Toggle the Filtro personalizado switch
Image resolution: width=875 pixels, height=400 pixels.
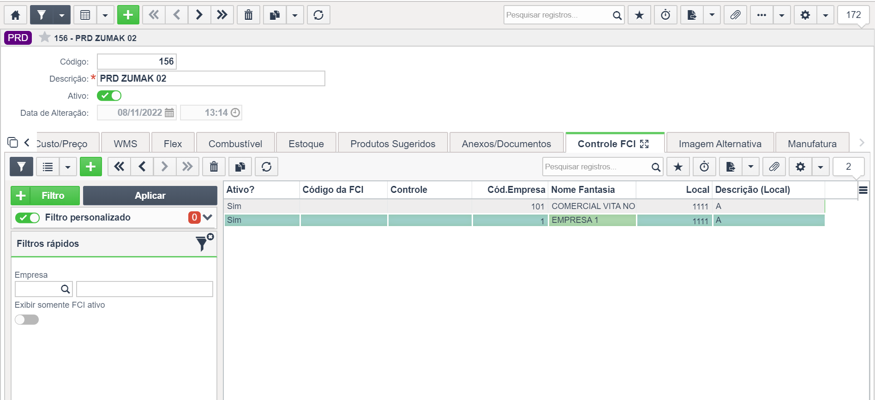(x=27, y=218)
